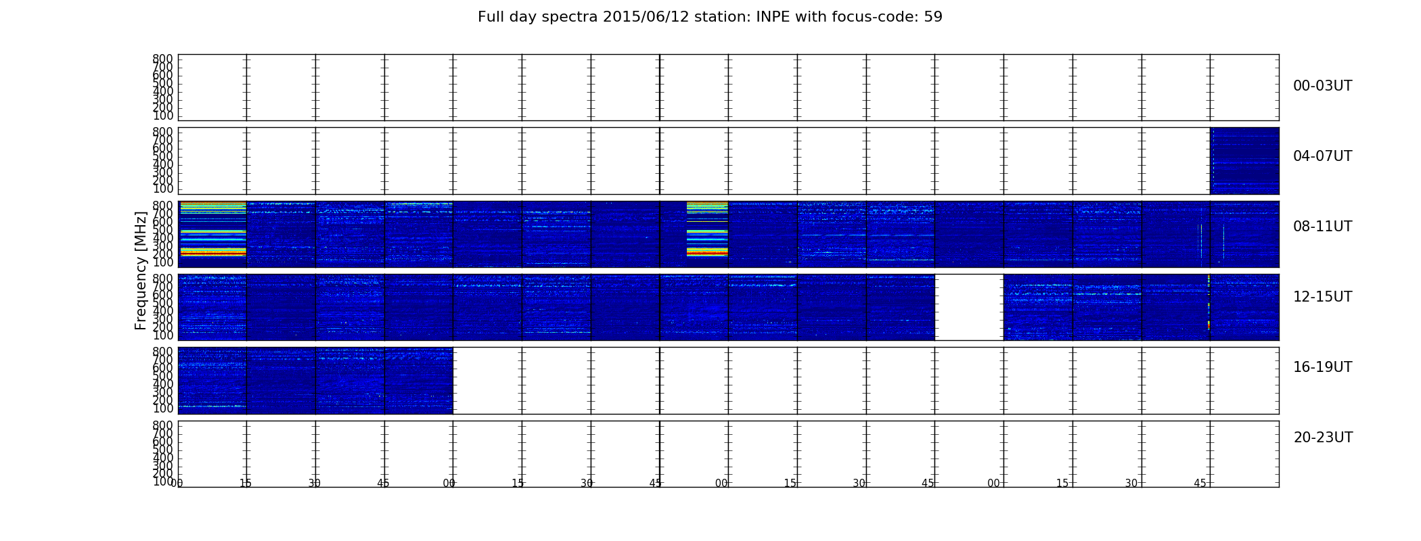Click the last spectrum segment in 16-19UT row

pyautogui.click(x=419, y=381)
